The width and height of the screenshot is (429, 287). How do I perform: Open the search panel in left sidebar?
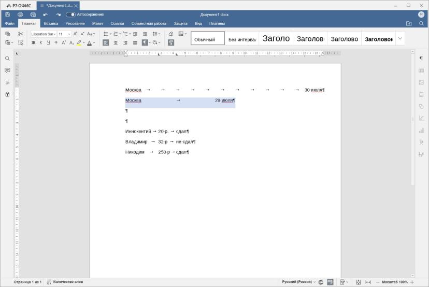[7, 59]
